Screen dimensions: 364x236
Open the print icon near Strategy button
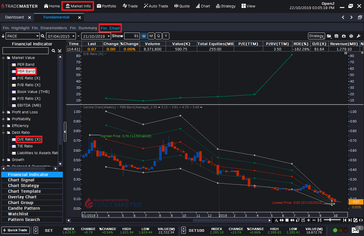pos(351,36)
